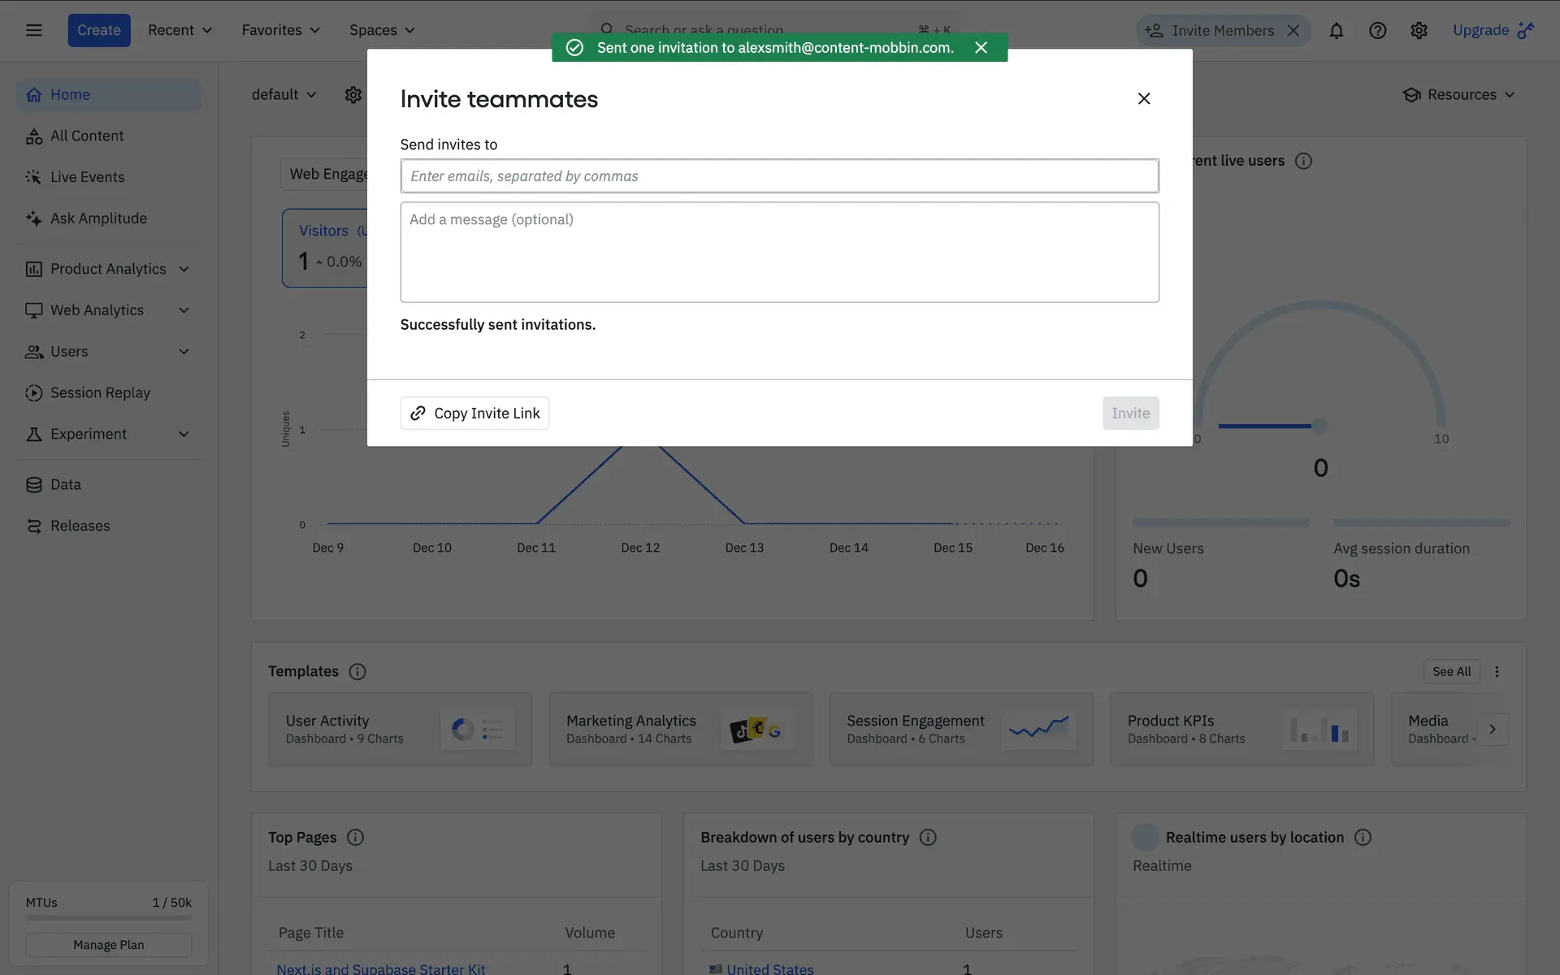Click Copy Invite Link button
Image resolution: width=1560 pixels, height=975 pixels.
[x=474, y=413]
